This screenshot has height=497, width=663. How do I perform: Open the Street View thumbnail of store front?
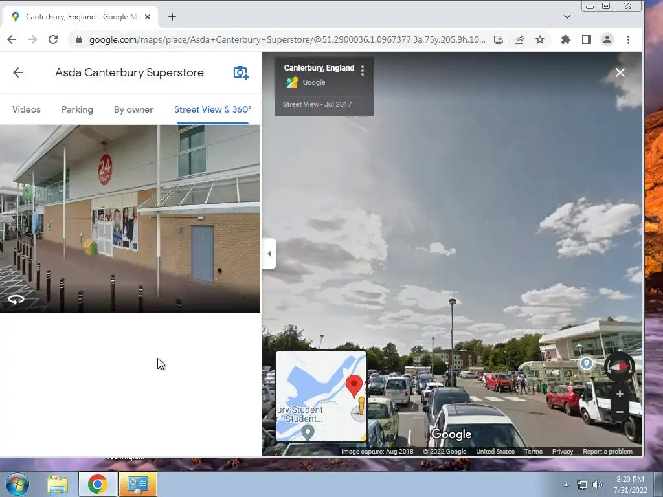(129, 219)
